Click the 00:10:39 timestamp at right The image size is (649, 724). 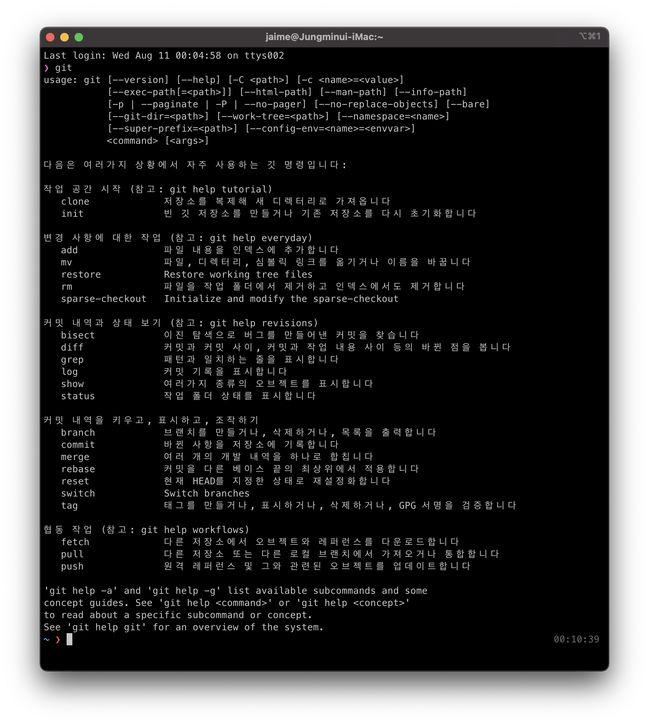pos(577,640)
